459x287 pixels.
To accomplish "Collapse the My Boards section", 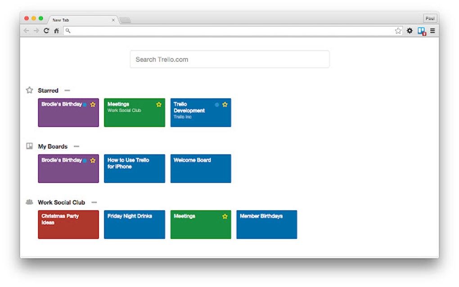I will [x=76, y=146].
